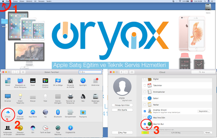Image resolution: width=217 pixels, height=138 pixels.
Task: Open the Ses preferences pane
Action: click(83, 98)
